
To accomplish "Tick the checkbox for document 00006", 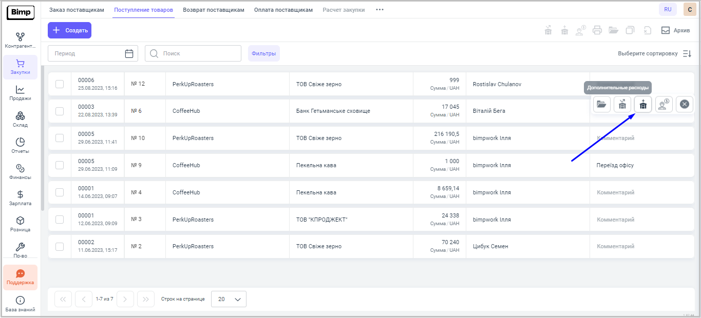I will 60,84.
